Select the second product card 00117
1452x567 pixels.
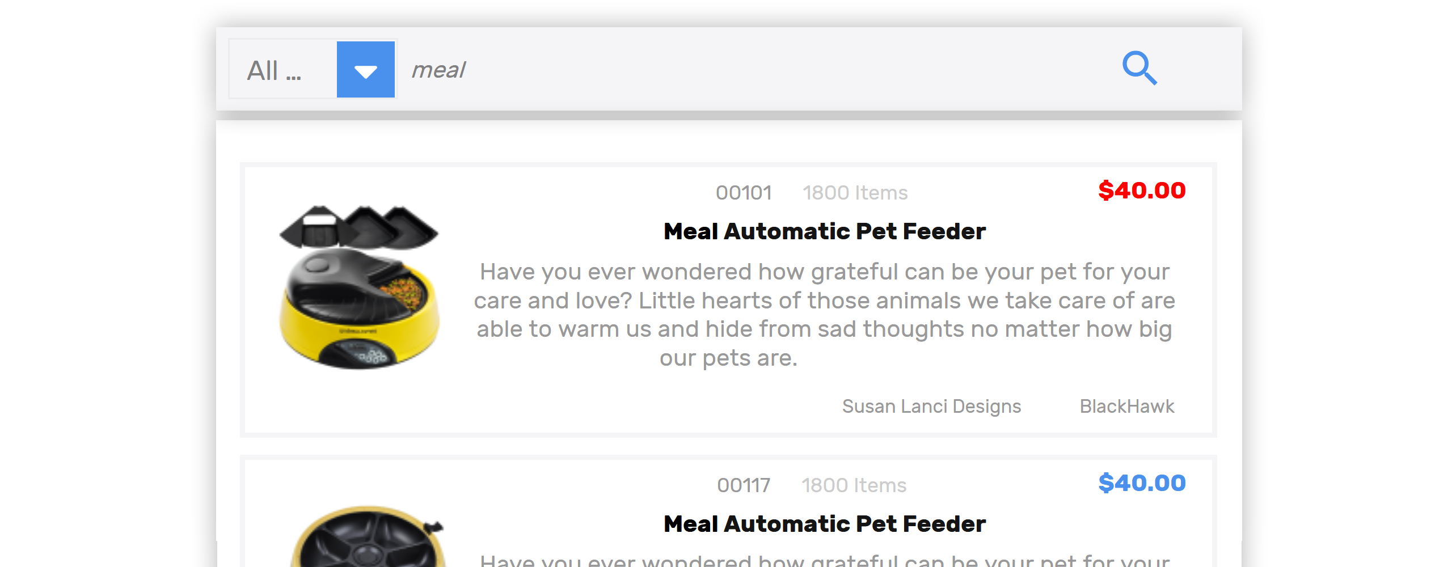[x=728, y=511]
